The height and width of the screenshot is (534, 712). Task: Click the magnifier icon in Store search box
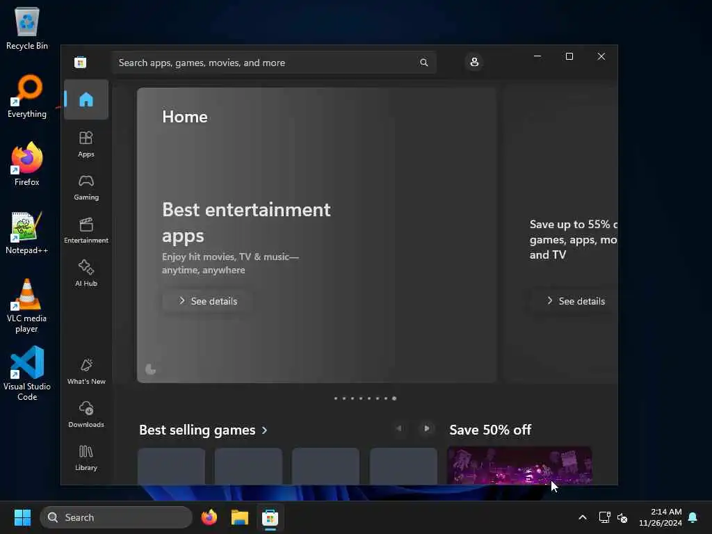click(423, 63)
